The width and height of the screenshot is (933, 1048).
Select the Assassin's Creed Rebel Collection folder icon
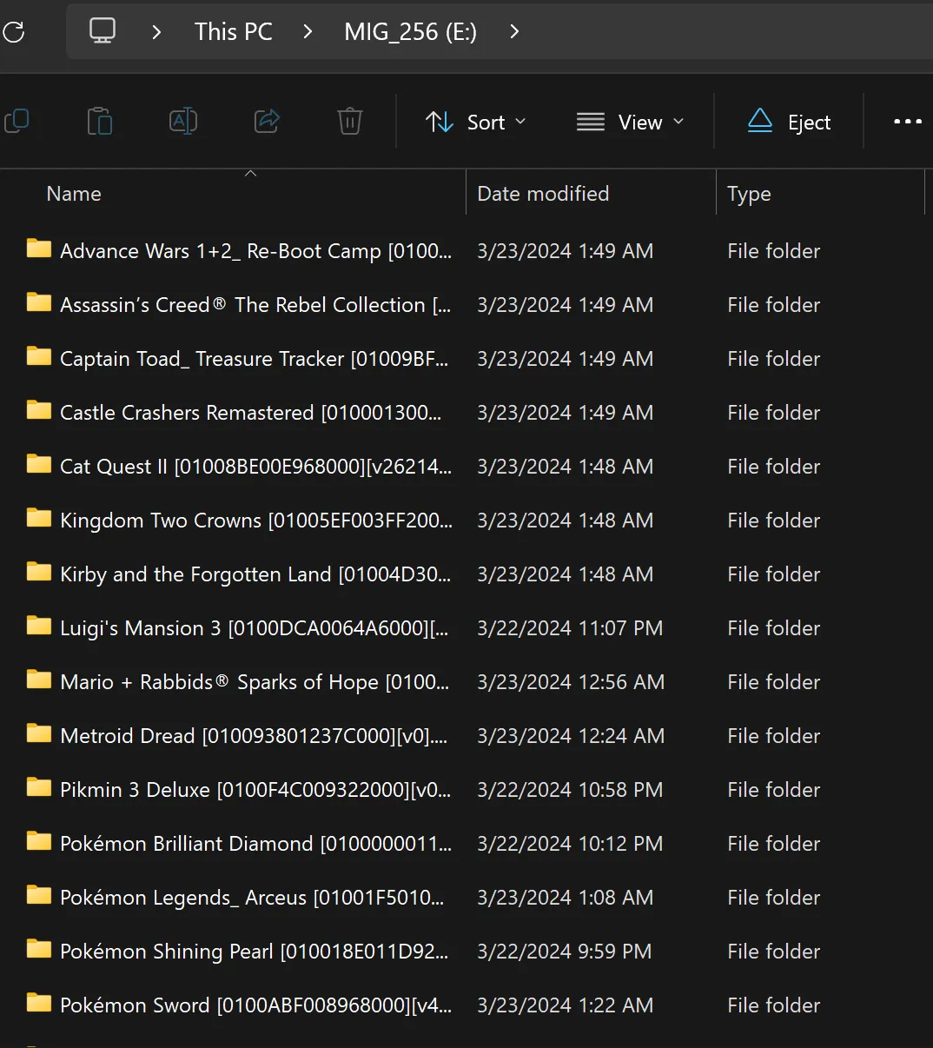38,303
